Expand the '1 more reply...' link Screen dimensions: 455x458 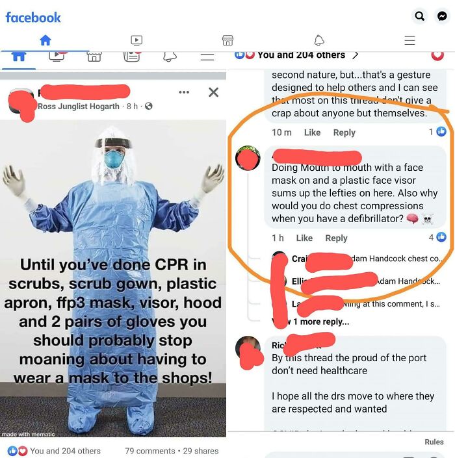321,322
